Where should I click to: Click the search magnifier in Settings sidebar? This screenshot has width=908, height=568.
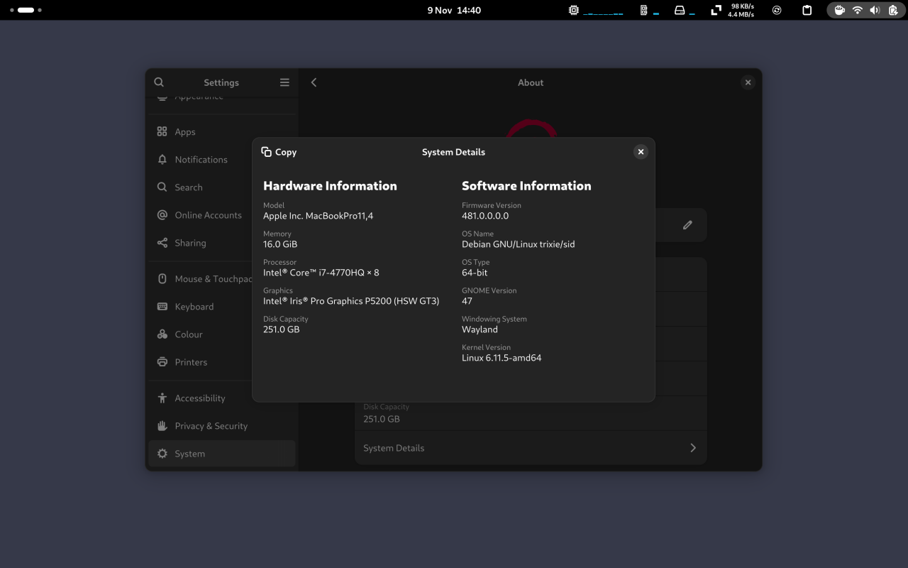[x=159, y=82]
